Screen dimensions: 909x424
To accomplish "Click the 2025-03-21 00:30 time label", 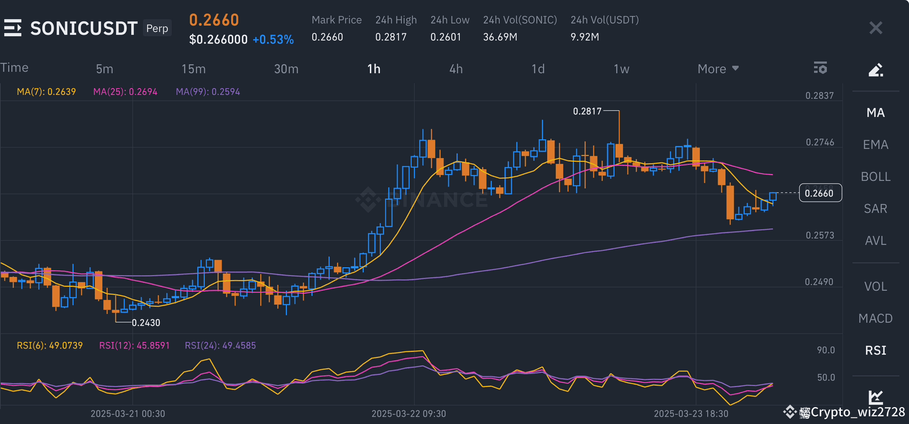I will (128, 414).
